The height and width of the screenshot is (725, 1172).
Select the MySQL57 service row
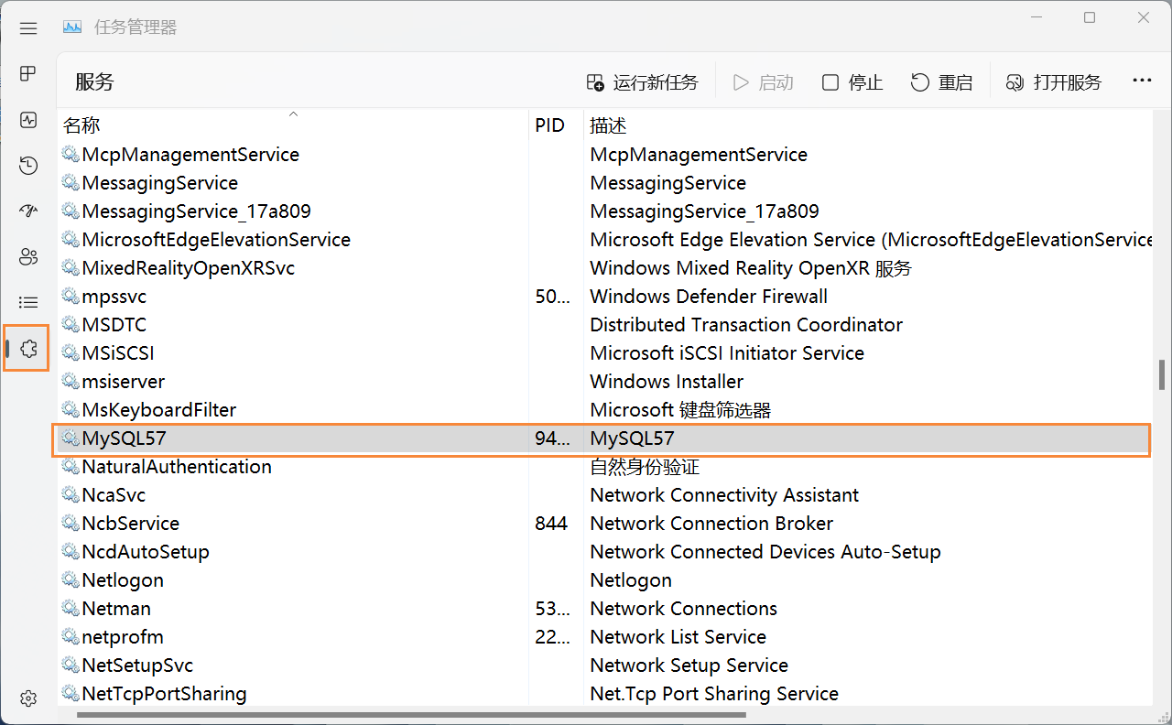275,438
